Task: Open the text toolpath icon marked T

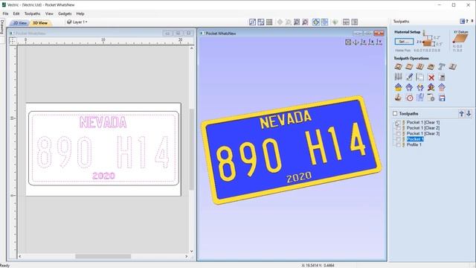Action: coord(442,66)
